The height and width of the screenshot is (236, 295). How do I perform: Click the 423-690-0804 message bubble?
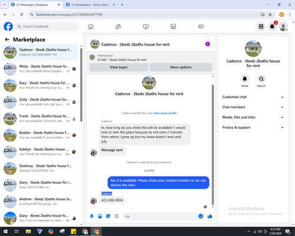[112, 201]
